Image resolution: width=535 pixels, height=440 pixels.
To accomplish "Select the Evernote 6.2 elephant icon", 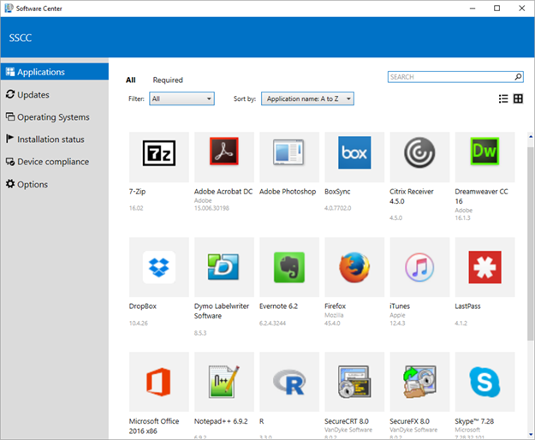I will tap(289, 267).
